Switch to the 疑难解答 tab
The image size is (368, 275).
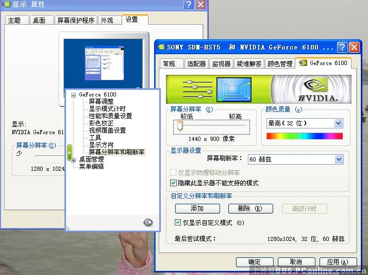click(249, 63)
